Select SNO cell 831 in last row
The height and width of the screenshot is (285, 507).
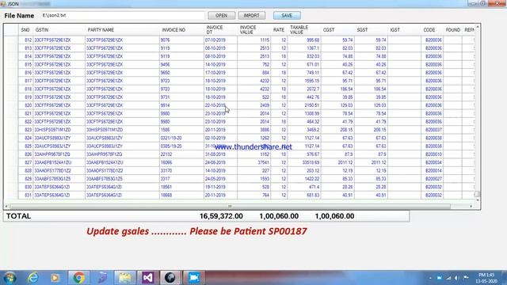point(26,196)
